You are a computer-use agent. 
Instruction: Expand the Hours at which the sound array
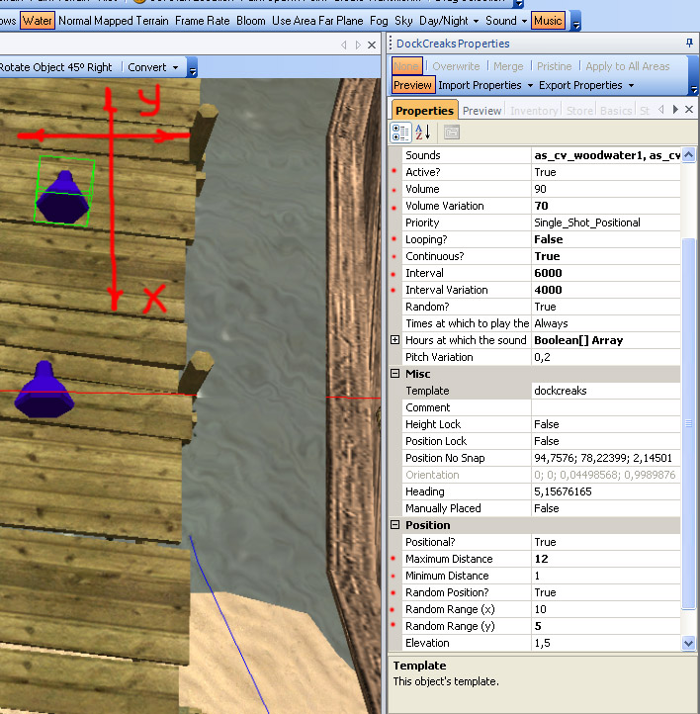(395, 340)
